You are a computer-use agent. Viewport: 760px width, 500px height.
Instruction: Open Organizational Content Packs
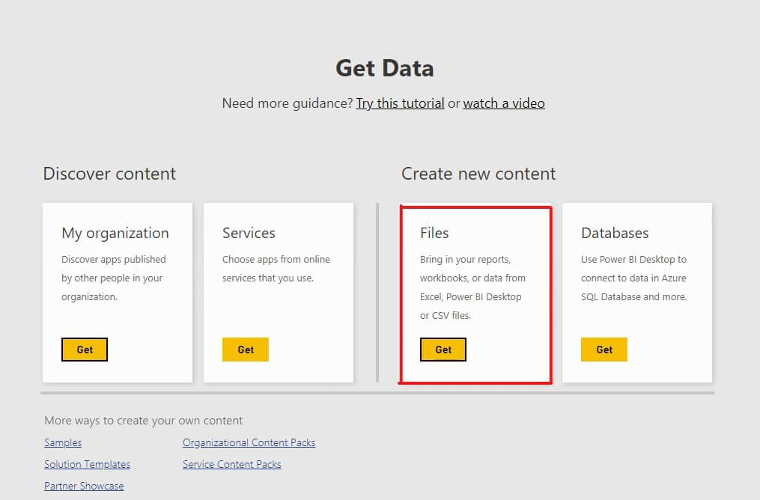[249, 442]
